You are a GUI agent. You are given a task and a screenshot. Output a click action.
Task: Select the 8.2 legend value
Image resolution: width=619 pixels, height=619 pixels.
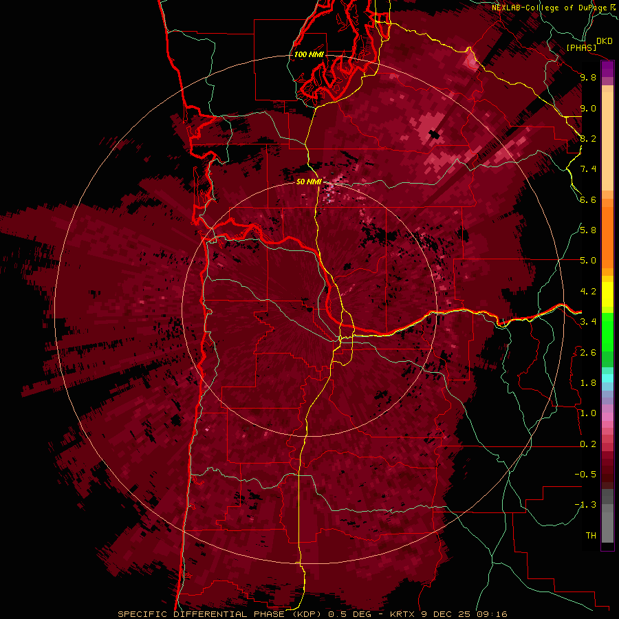(x=588, y=138)
